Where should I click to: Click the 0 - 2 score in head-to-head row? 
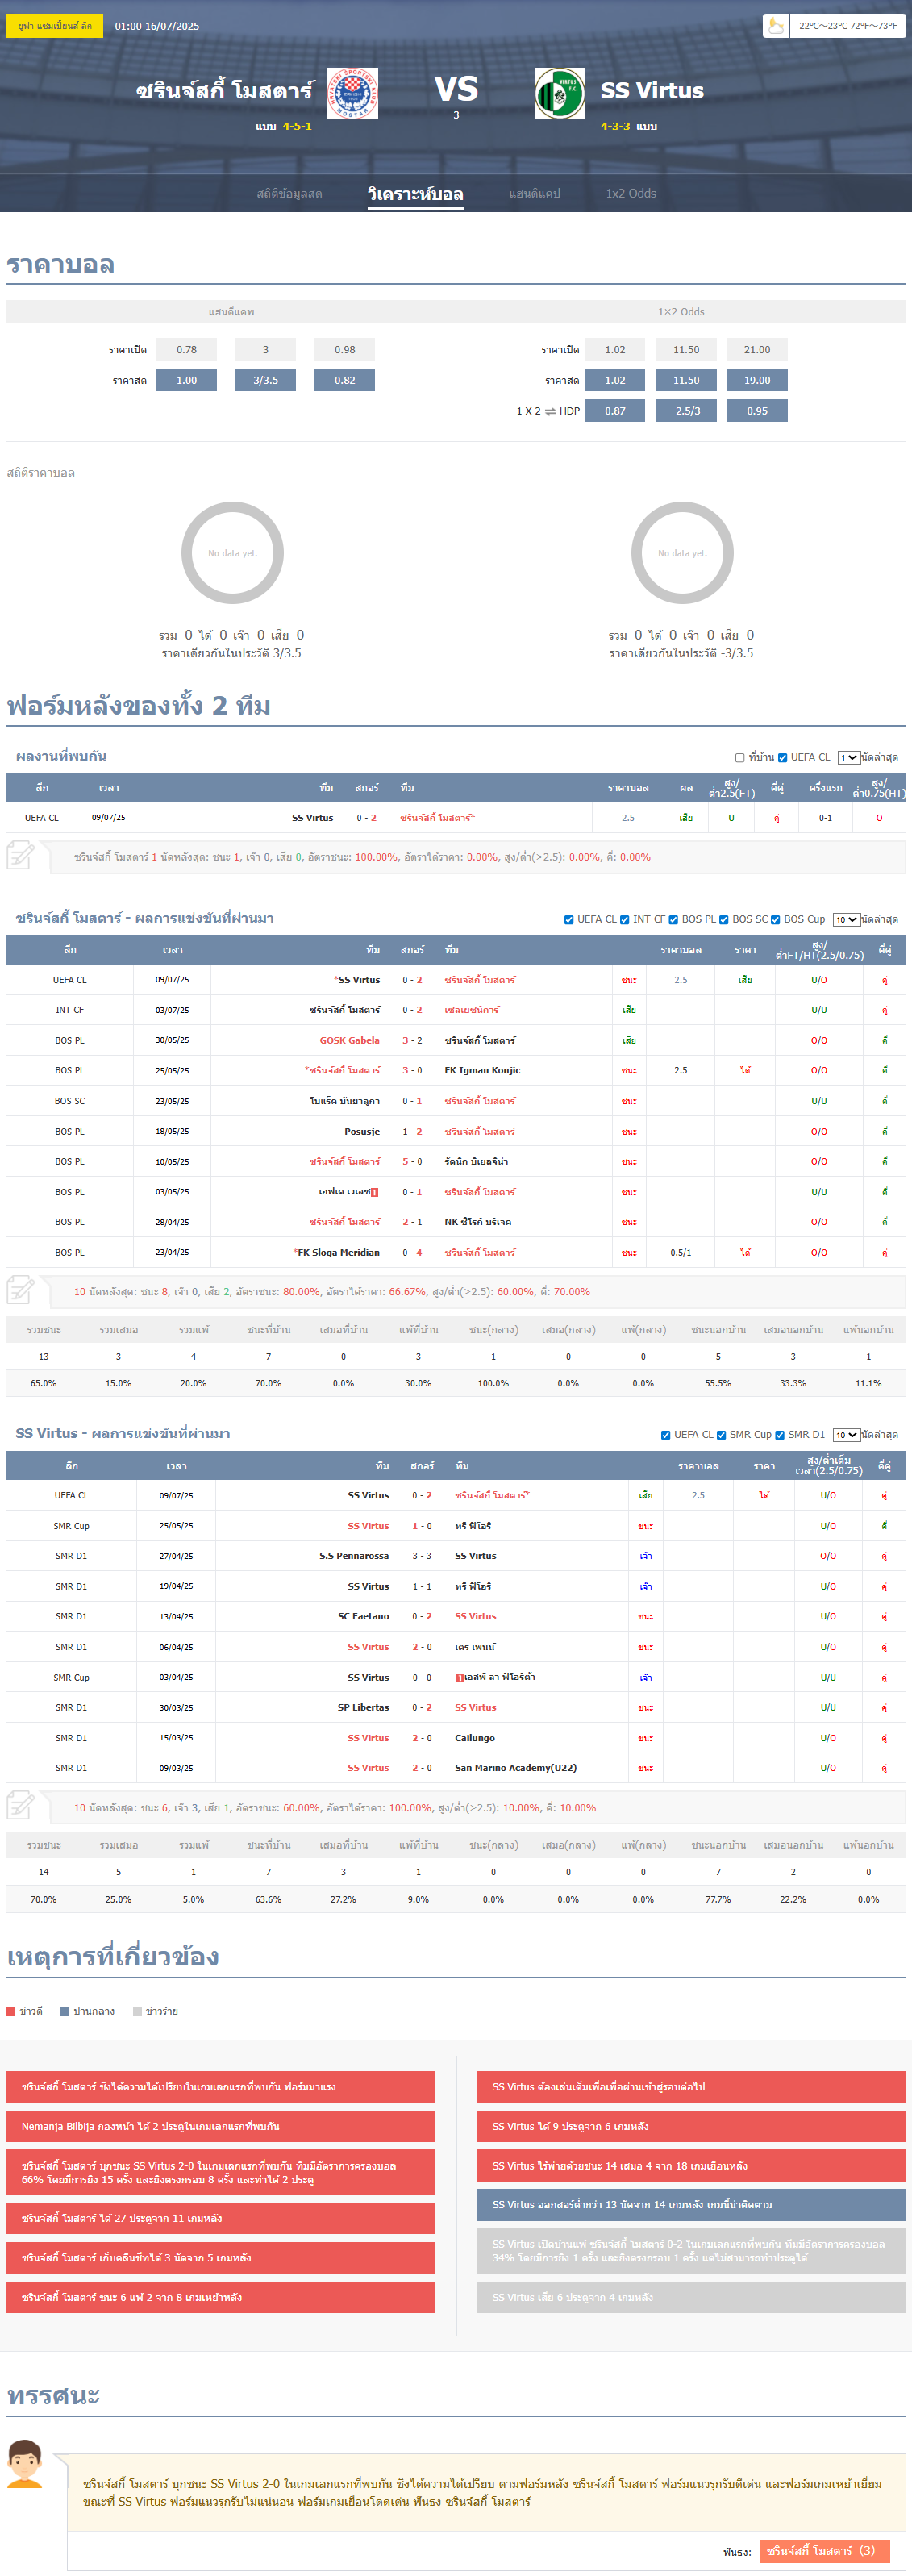367,818
